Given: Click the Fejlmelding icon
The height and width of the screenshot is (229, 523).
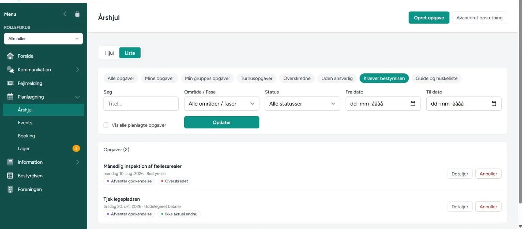Looking at the screenshot, I should click(x=10, y=83).
